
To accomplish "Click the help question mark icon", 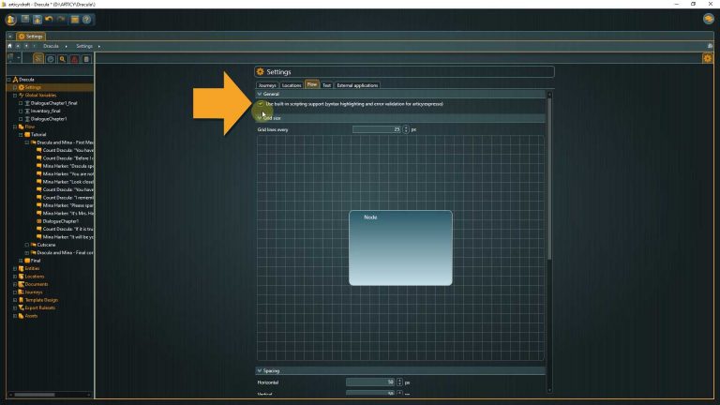I will tap(86, 20).
